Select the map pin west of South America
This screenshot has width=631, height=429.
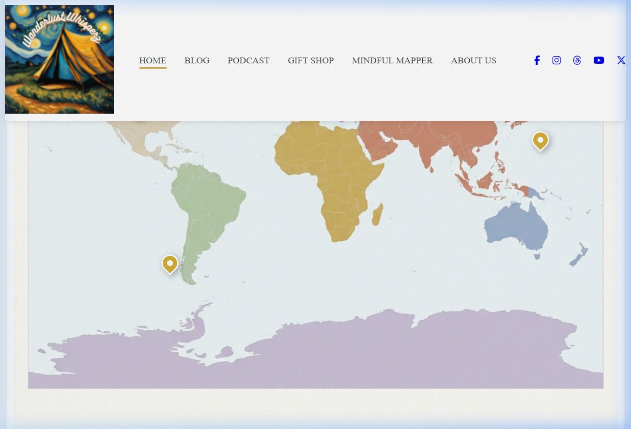(169, 264)
